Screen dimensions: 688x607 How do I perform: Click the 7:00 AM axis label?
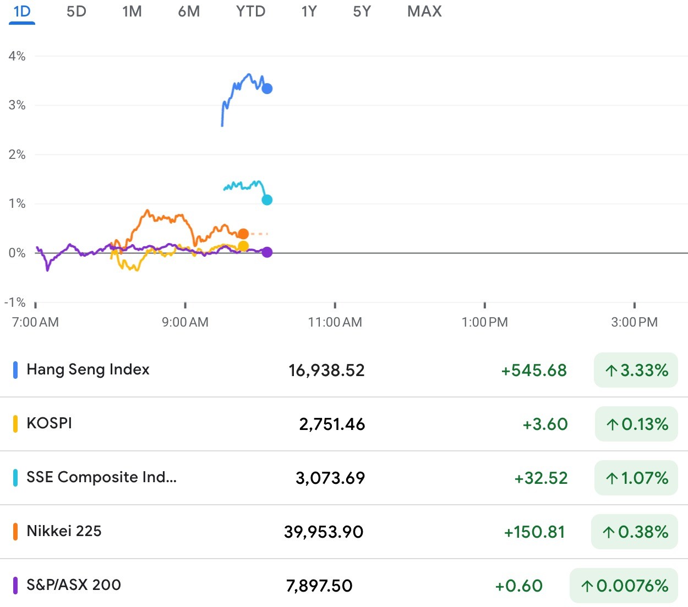click(35, 322)
